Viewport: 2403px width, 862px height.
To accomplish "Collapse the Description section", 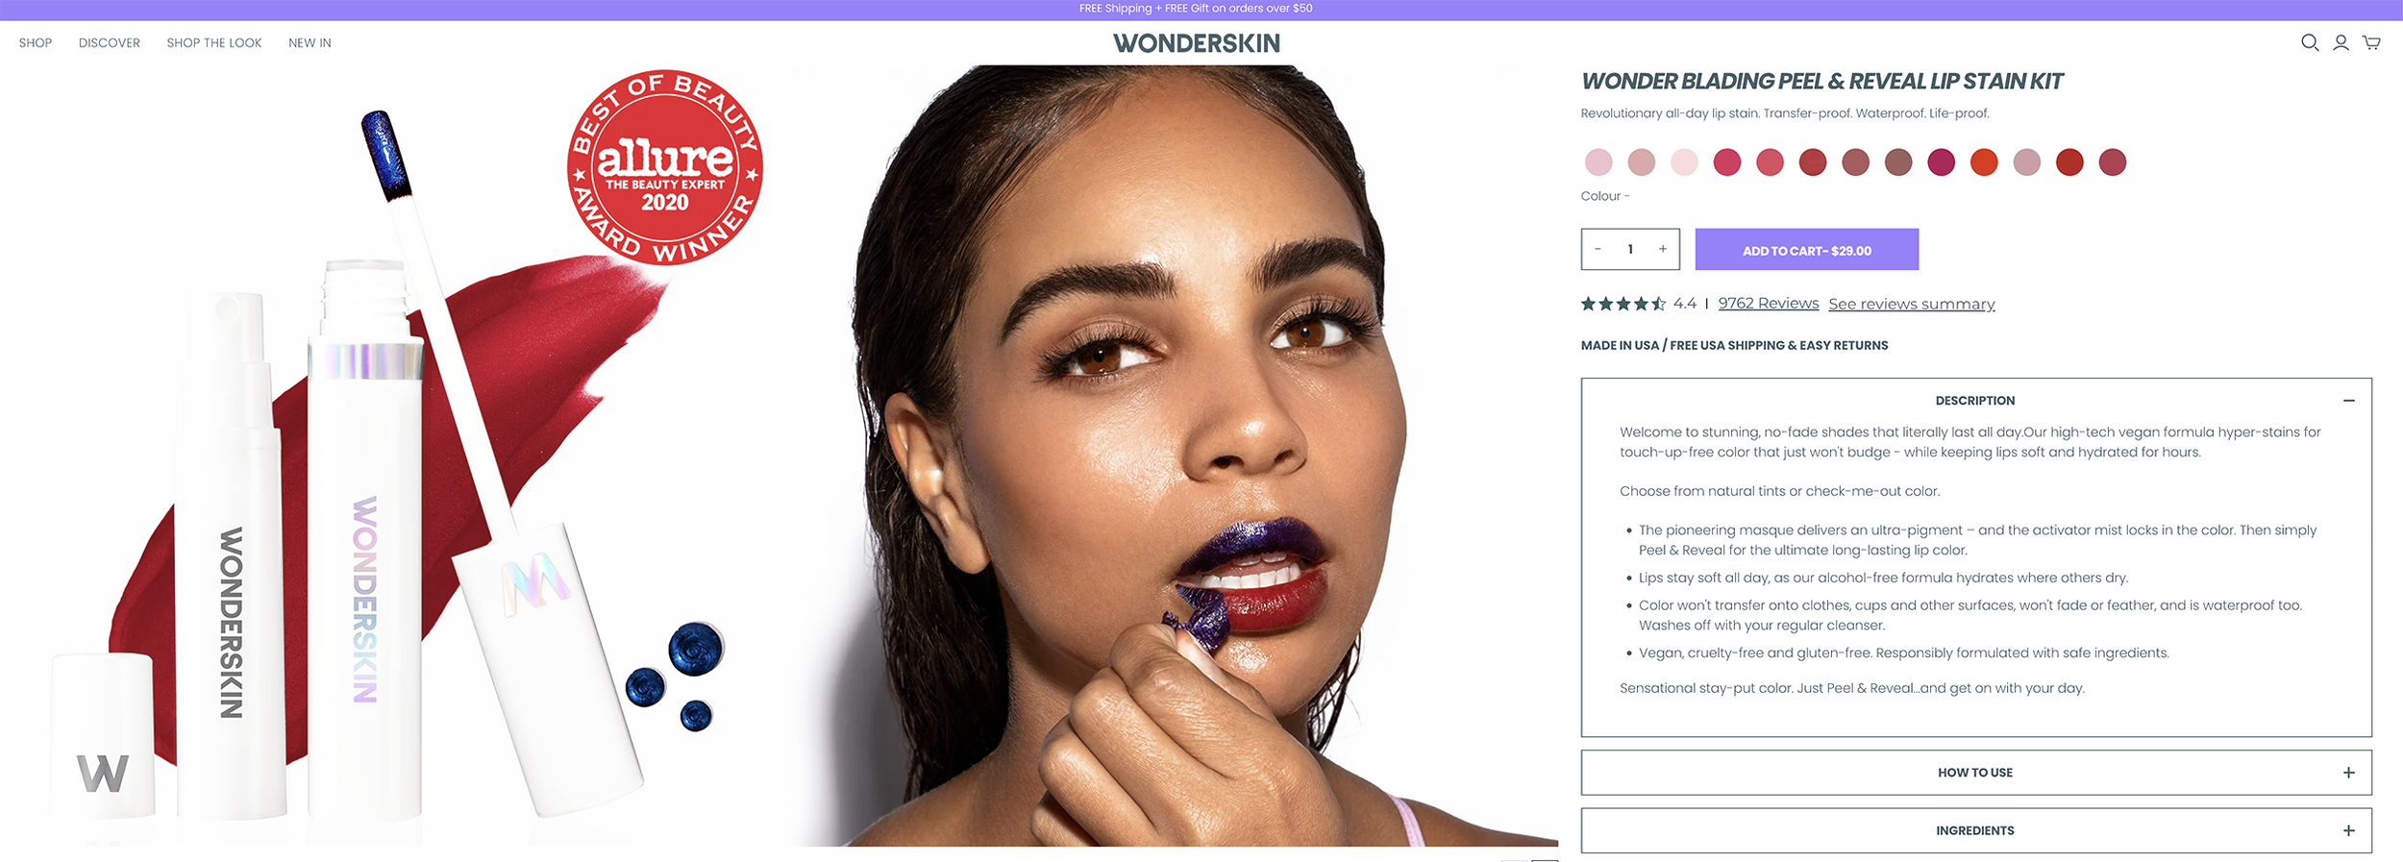I will (x=2348, y=401).
